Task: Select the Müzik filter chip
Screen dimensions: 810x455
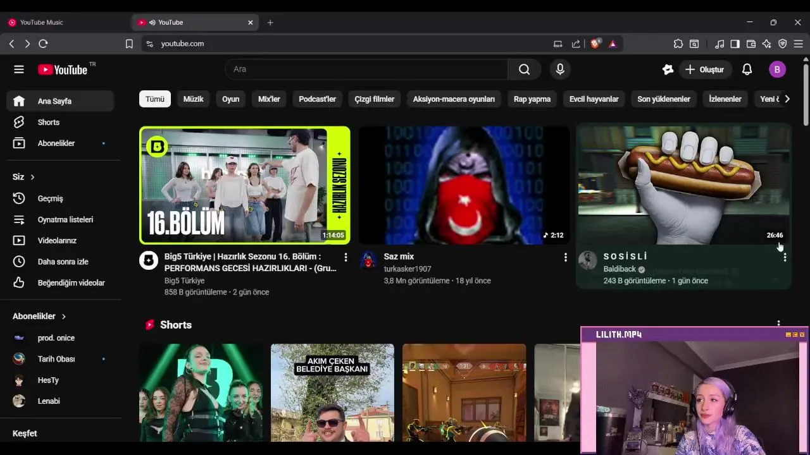Action: pyautogui.click(x=194, y=99)
